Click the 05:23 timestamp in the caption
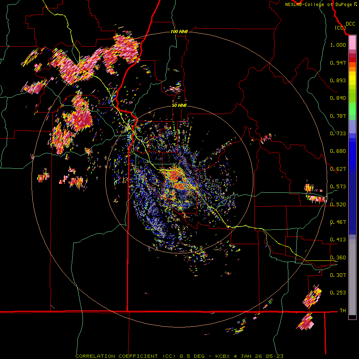 pos(274,356)
